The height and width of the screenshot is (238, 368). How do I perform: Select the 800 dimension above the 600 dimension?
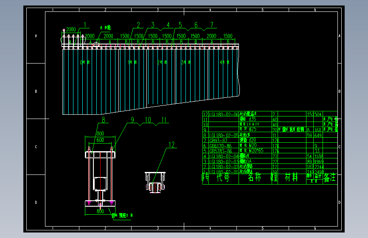100,133
